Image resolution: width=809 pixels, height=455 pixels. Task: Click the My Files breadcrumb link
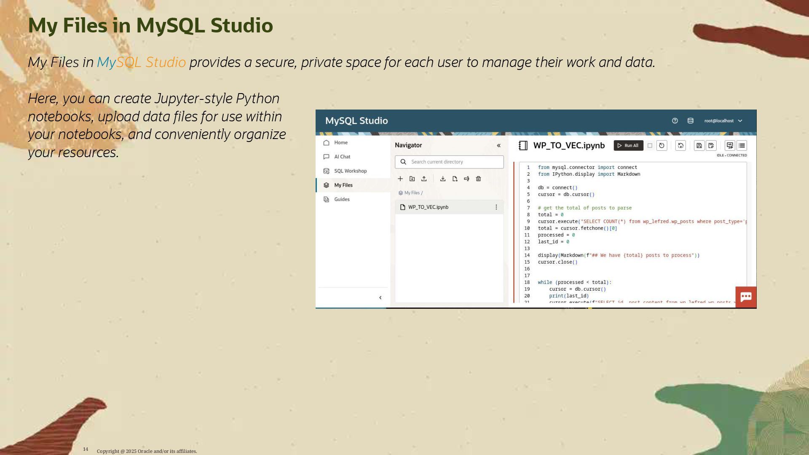(x=412, y=193)
